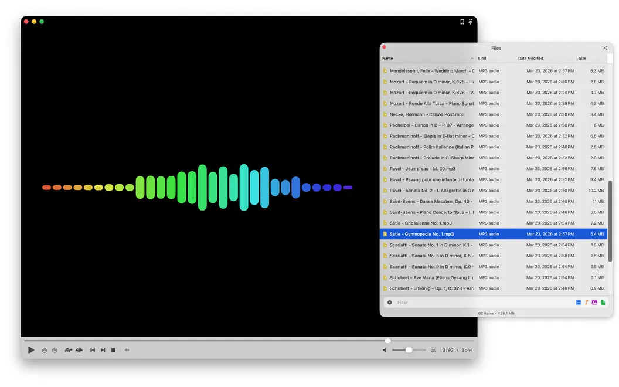Screen dimensions: 619x387
Task: Skip to the next track
Action: (x=103, y=350)
